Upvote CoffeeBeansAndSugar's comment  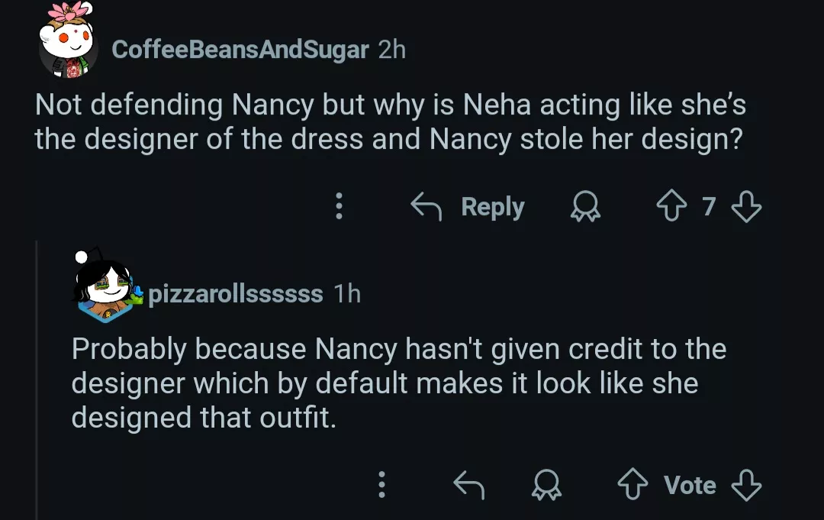pyautogui.click(x=672, y=205)
